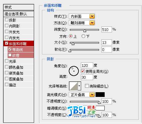Open the 方法 technique dropdown (雕刻清晰)
This screenshot has height=124, width=142.
[82, 23]
